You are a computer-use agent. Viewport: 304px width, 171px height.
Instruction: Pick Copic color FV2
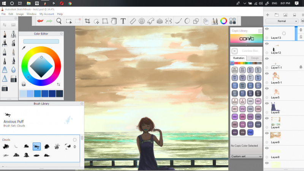click(x=250, y=132)
